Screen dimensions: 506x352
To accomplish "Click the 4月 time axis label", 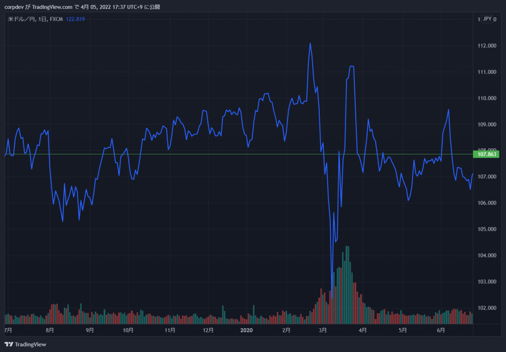I will 363,330.
